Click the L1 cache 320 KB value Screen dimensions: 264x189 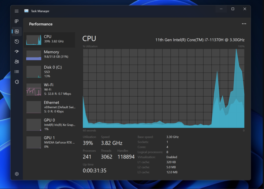[x=171, y=162]
